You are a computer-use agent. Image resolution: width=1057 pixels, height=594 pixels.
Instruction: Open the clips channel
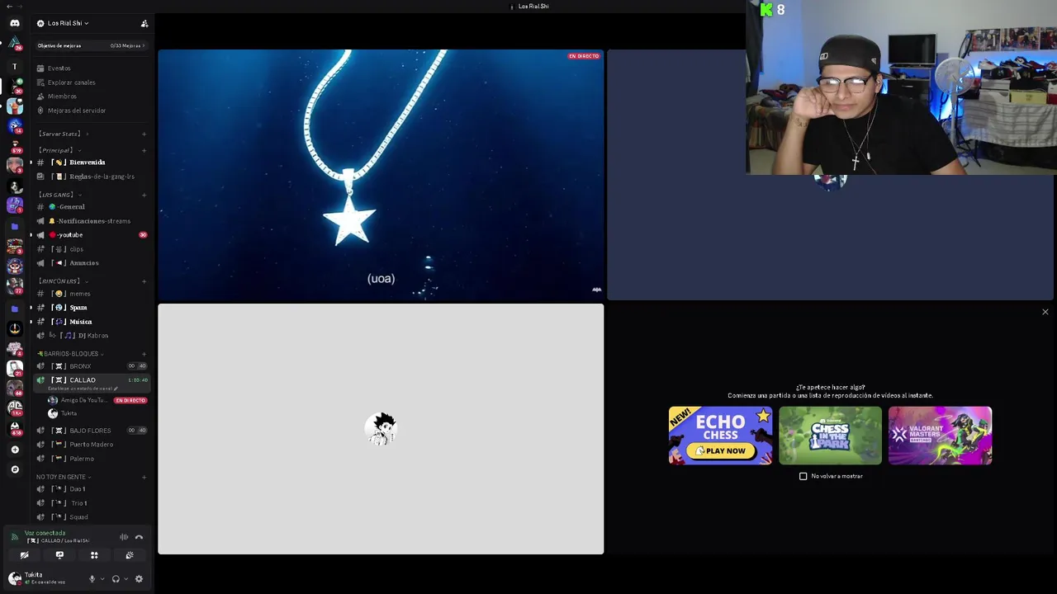[x=91, y=249]
